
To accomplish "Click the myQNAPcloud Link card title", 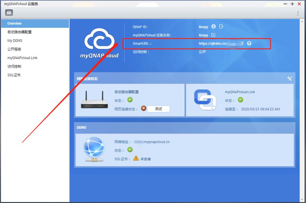I will [240, 92].
